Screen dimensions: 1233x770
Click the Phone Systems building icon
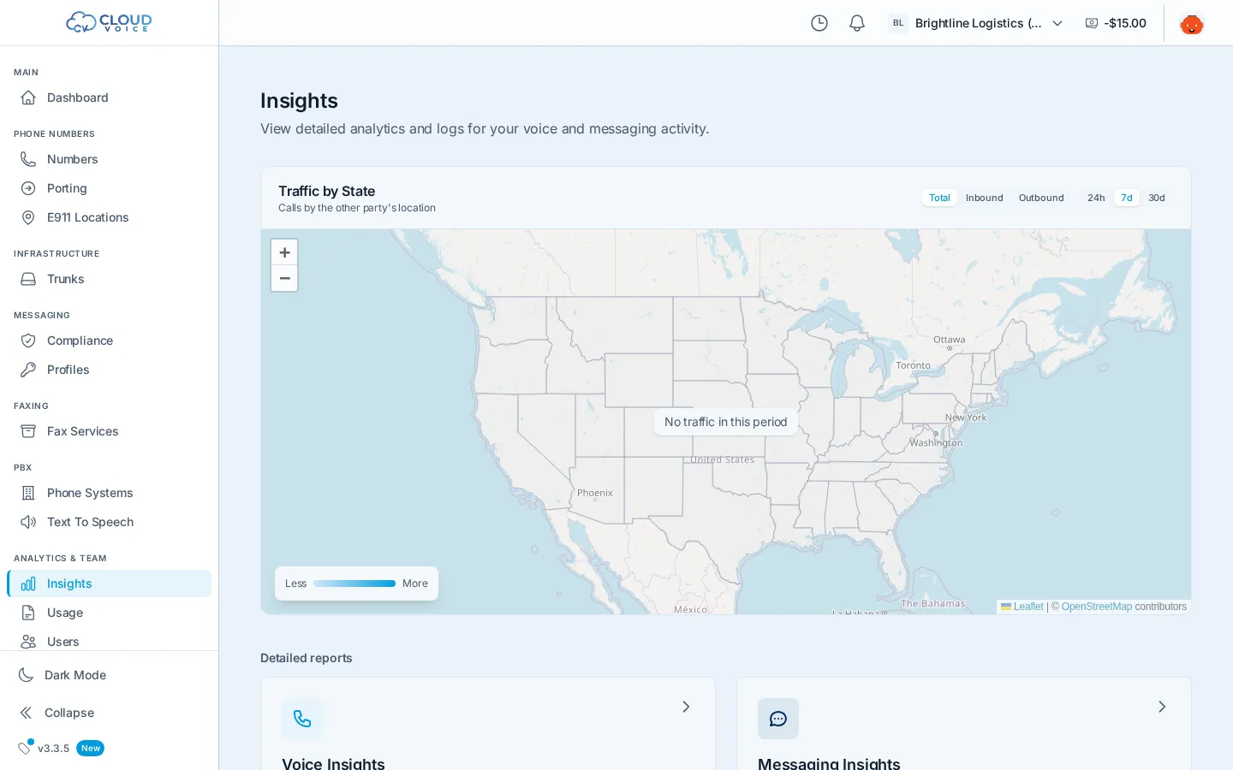click(28, 493)
